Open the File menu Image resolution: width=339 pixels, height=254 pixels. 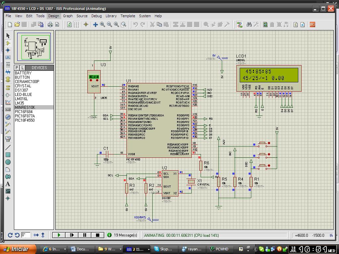pos(8,16)
